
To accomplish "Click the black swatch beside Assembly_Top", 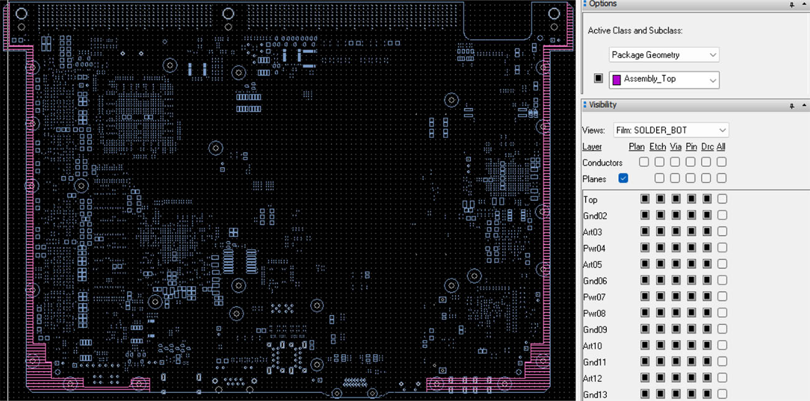I will pos(599,79).
